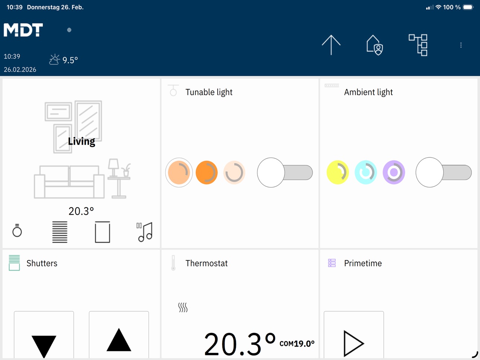Tap the heating waves icon

tap(183, 307)
